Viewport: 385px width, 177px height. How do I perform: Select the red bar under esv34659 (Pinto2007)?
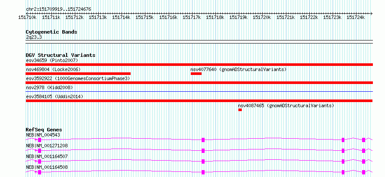199,65
